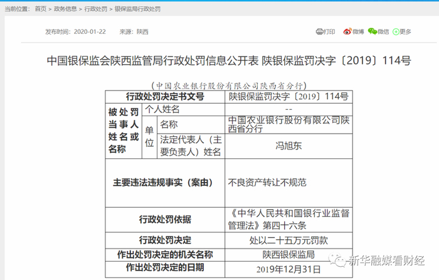Click the page title heading ending 114号
Image resolution: width=439 pixels, height=280 pixels.
point(229,60)
